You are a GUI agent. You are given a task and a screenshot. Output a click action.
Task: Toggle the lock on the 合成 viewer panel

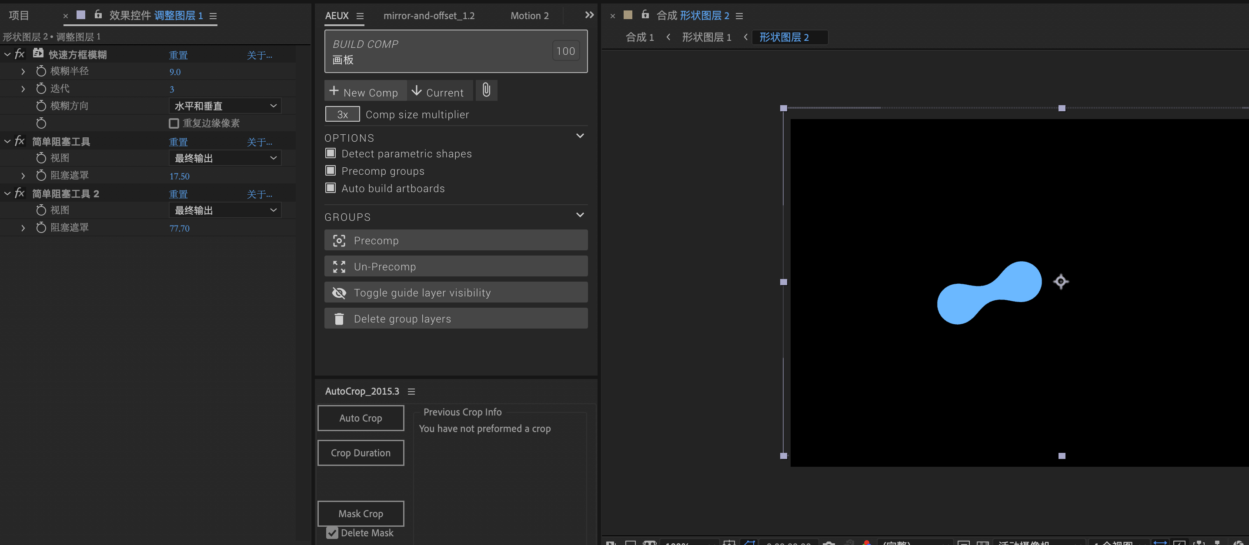pyautogui.click(x=645, y=14)
